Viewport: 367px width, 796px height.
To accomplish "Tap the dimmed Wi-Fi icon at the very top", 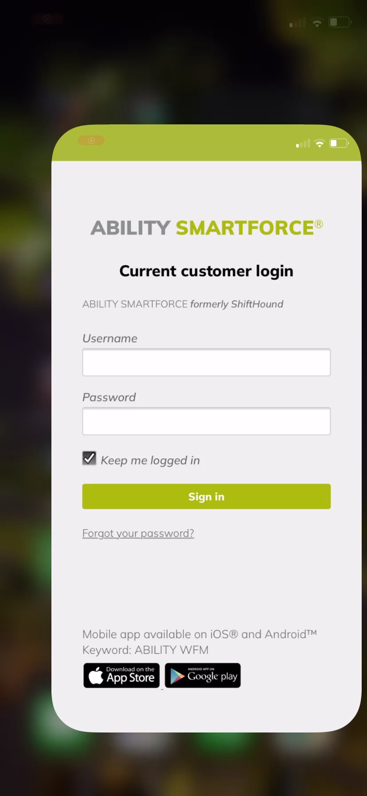I will pyautogui.click(x=317, y=23).
